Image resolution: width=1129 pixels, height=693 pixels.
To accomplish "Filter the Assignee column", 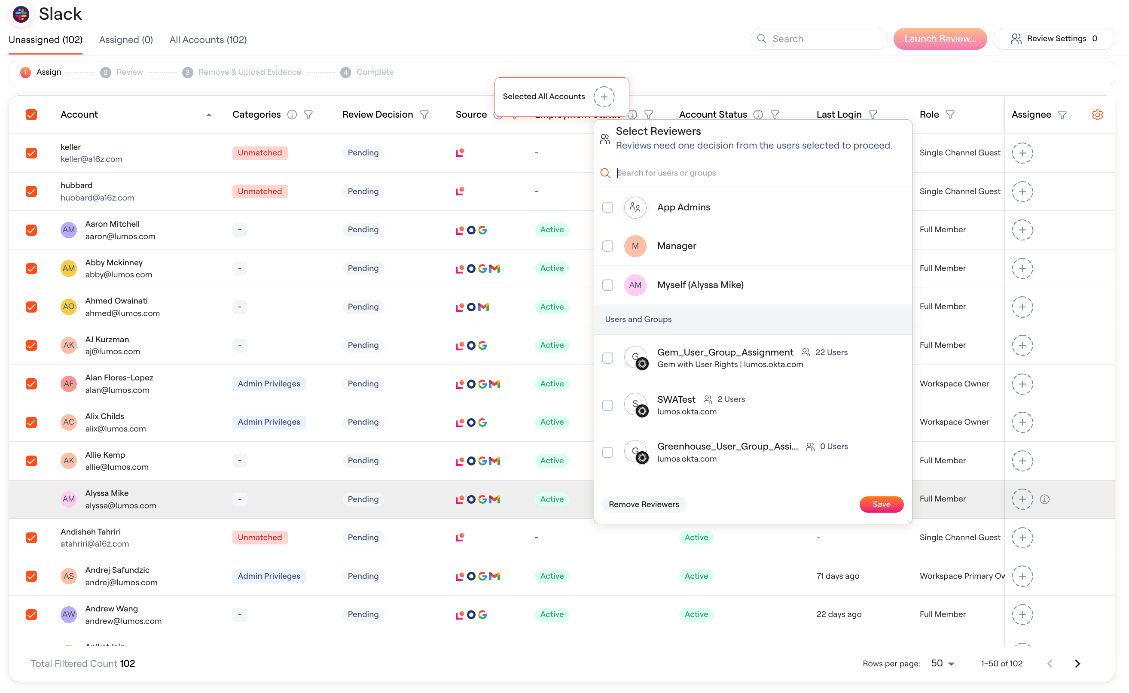I will pyautogui.click(x=1062, y=115).
